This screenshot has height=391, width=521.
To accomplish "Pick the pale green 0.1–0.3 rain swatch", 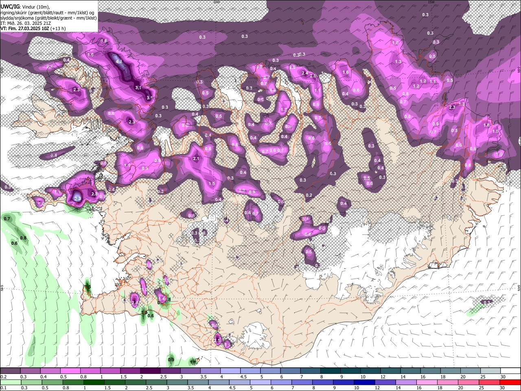I will pyautogui.click(x=10, y=382).
